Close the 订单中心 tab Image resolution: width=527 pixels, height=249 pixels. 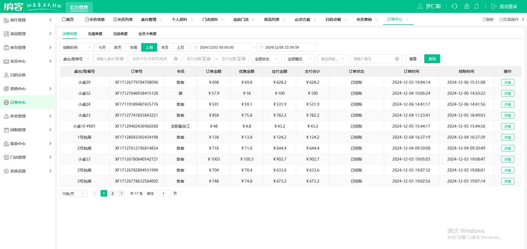pyautogui.click(x=407, y=19)
